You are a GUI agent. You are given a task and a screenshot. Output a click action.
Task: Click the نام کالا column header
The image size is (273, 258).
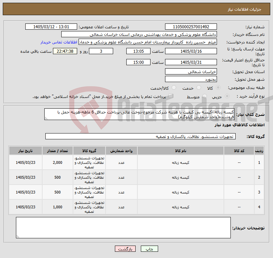181,151
